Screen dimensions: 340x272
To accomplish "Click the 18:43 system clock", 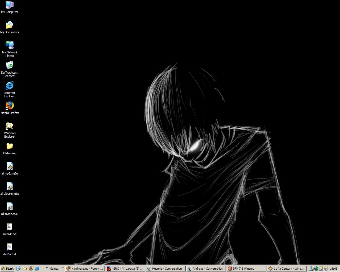I will click(x=334, y=269).
